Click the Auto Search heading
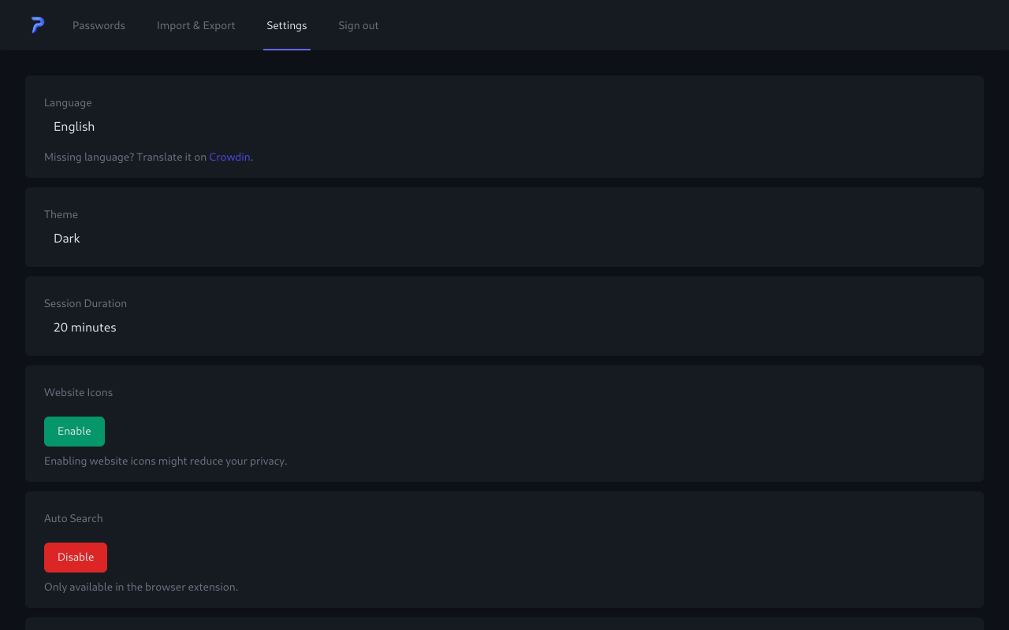1009x630 pixels. click(x=73, y=518)
